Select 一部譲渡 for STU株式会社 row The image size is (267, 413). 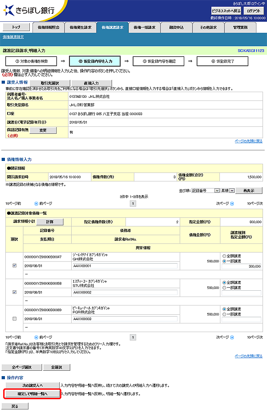pos(224,288)
